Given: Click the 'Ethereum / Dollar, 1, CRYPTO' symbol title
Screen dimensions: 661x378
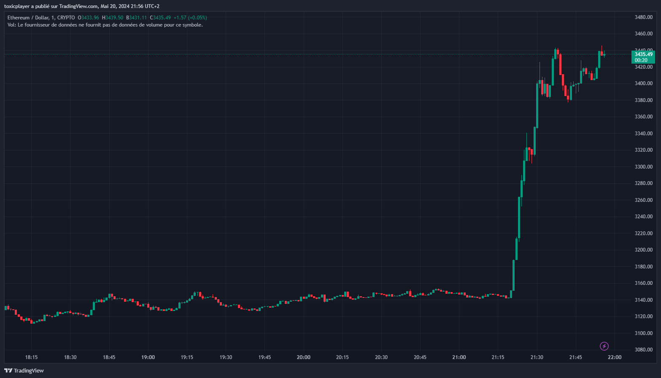Looking at the screenshot, I should (x=41, y=18).
